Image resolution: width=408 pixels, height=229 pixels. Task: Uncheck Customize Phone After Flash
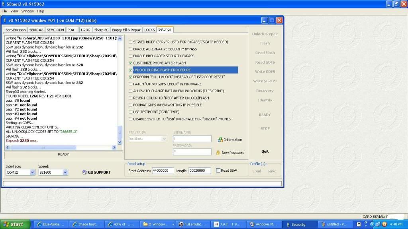(131, 63)
